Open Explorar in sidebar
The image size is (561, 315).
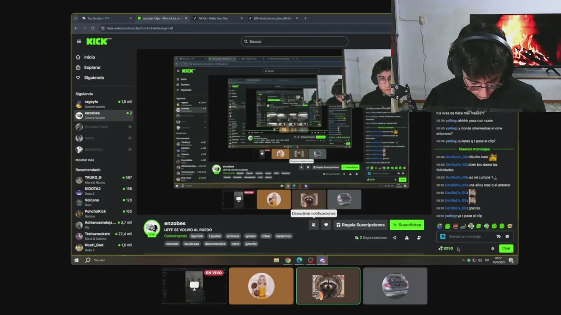pos(88,67)
